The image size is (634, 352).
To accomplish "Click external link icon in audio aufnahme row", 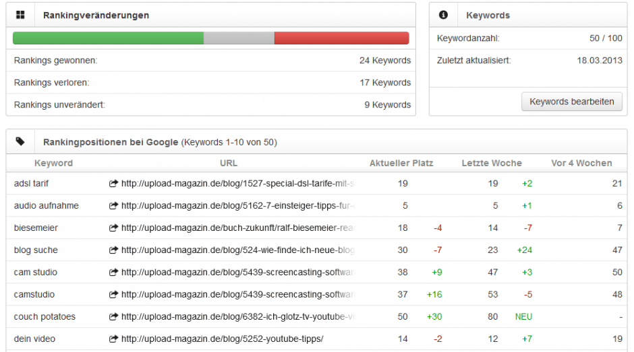I will pyautogui.click(x=113, y=206).
